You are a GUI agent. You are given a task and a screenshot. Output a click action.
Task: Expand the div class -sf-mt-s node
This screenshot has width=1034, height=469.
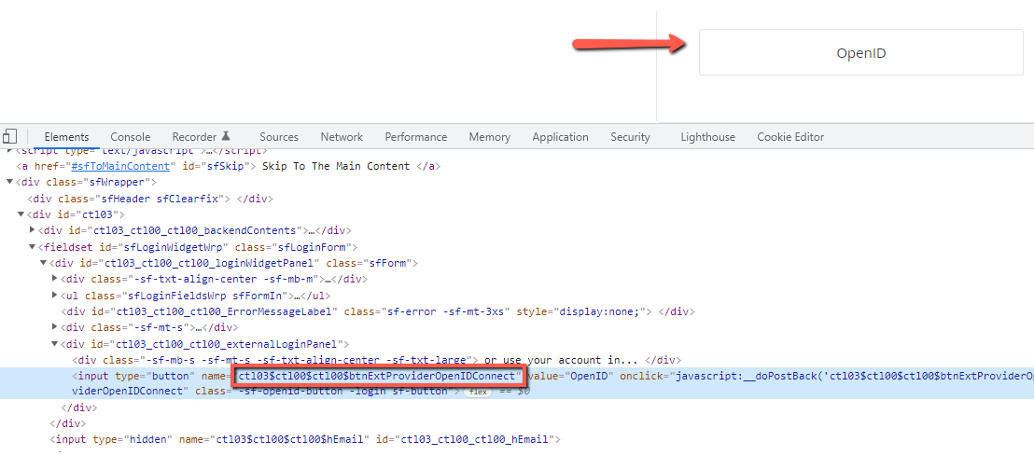(x=55, y=327)
